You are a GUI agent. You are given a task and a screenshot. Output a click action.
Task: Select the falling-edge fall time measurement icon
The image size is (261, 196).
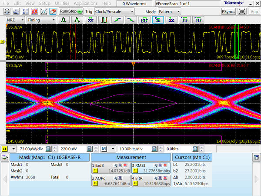pyautogui.click(x=131, y=20)
